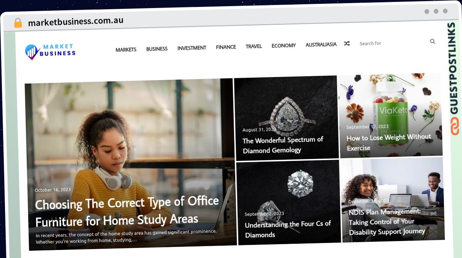Click the padlock icon in address bar
This screenshot has height=258, width=462.
click(x=18, y=23)
